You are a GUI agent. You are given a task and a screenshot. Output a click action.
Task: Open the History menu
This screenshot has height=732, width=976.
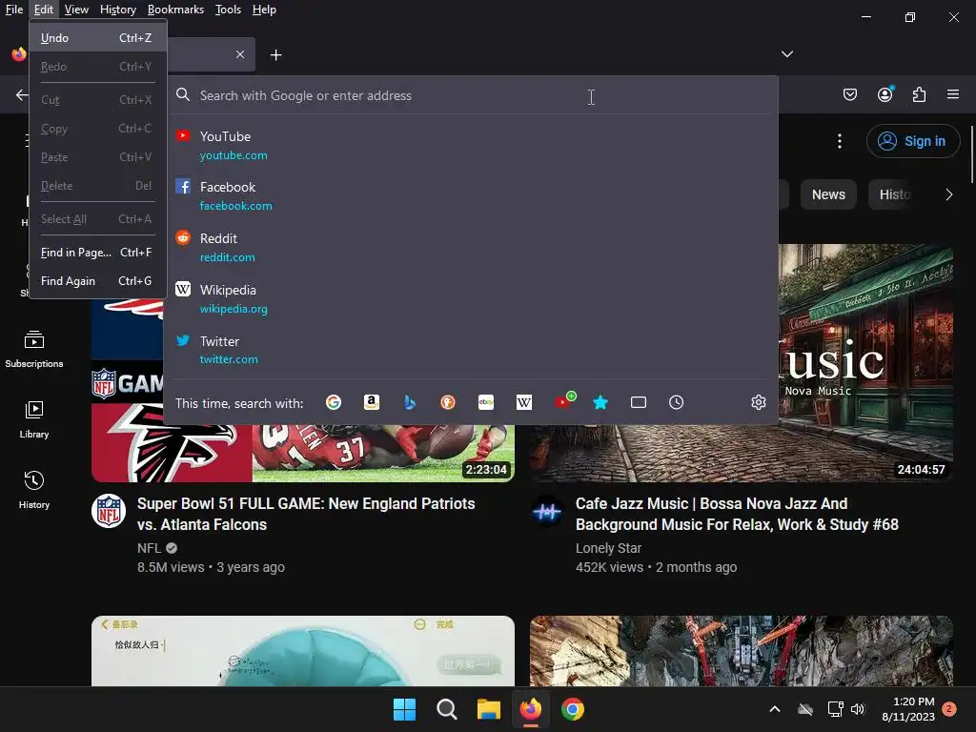click(x=117, y=10)
